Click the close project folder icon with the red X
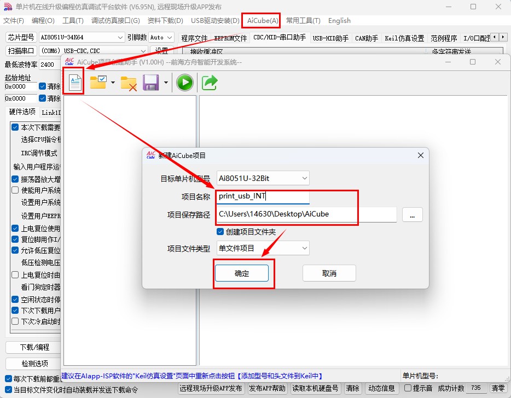 click(129, 83)
